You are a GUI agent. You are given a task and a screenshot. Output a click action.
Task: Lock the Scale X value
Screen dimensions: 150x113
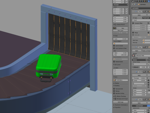[x=127, y=9]
